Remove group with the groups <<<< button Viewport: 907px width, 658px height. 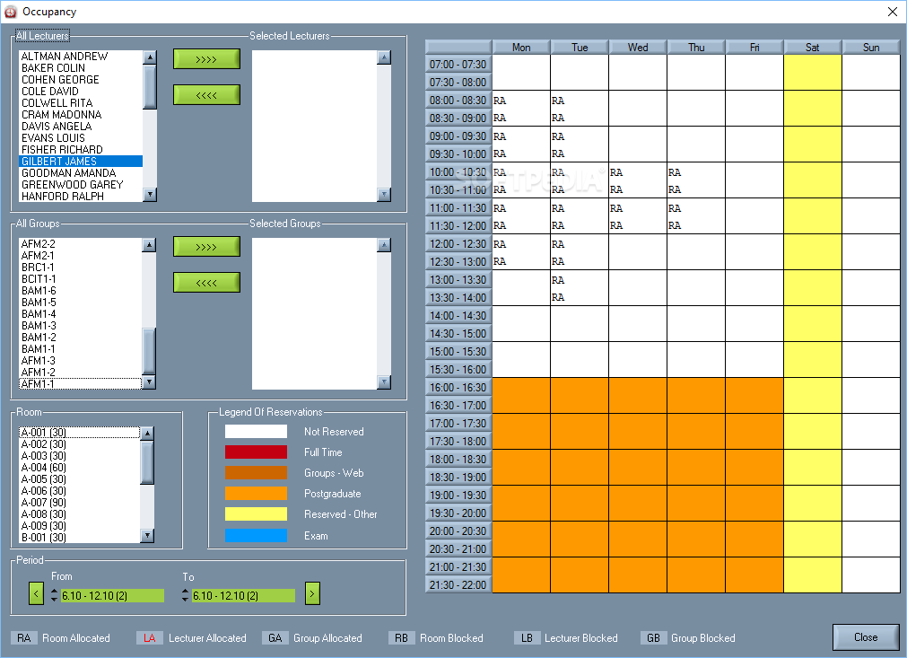[x=206, y=283]
